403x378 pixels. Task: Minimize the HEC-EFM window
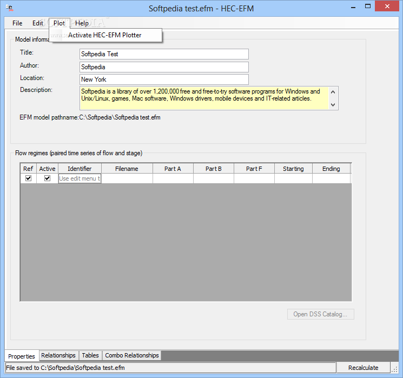353,8
